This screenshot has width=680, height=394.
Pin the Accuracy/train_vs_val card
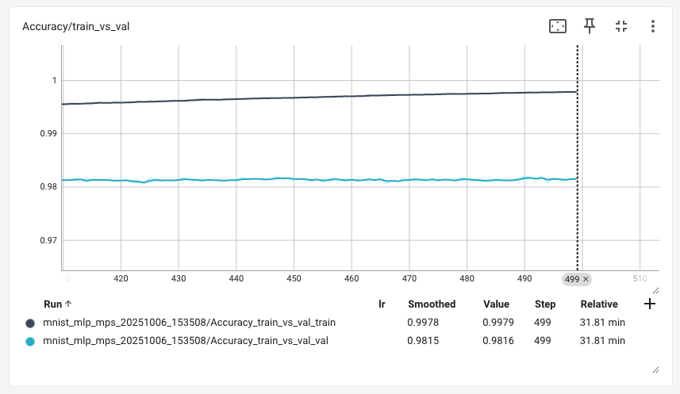pos(590,26)
